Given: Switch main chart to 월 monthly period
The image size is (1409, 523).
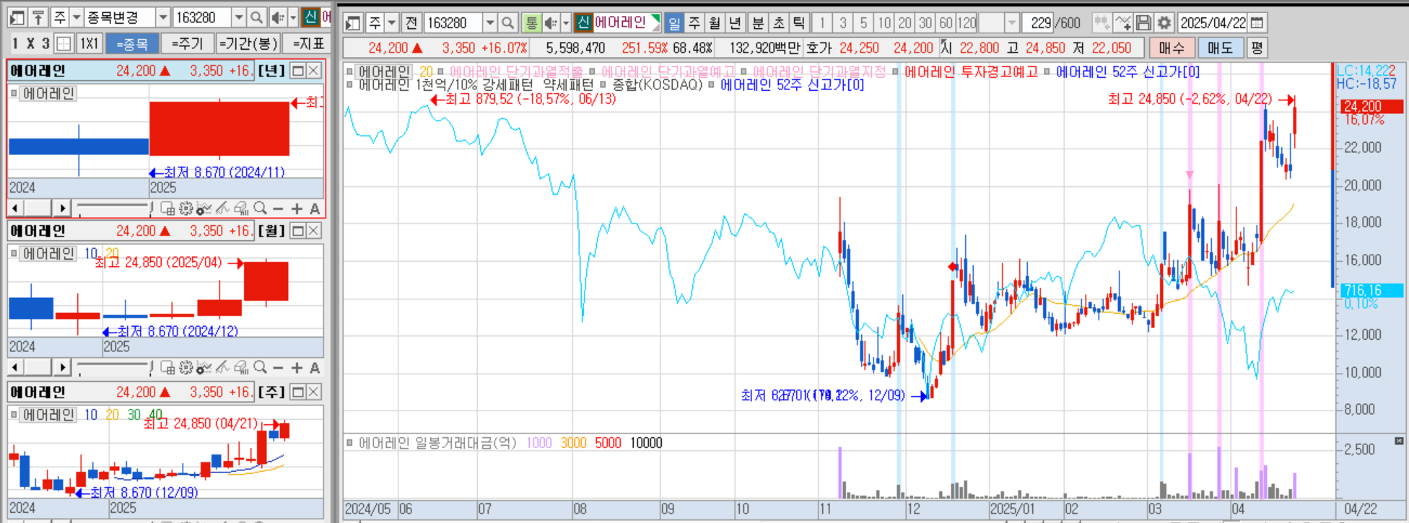Looking at the screenshot, I should click(715, 23).
